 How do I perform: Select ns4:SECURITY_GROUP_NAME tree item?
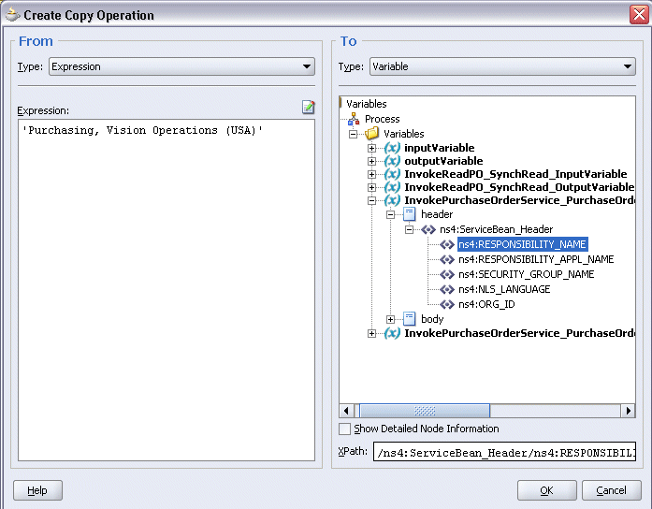tap(526, 274)
